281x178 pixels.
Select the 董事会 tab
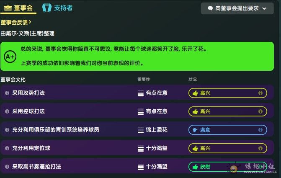click(18, 8)
